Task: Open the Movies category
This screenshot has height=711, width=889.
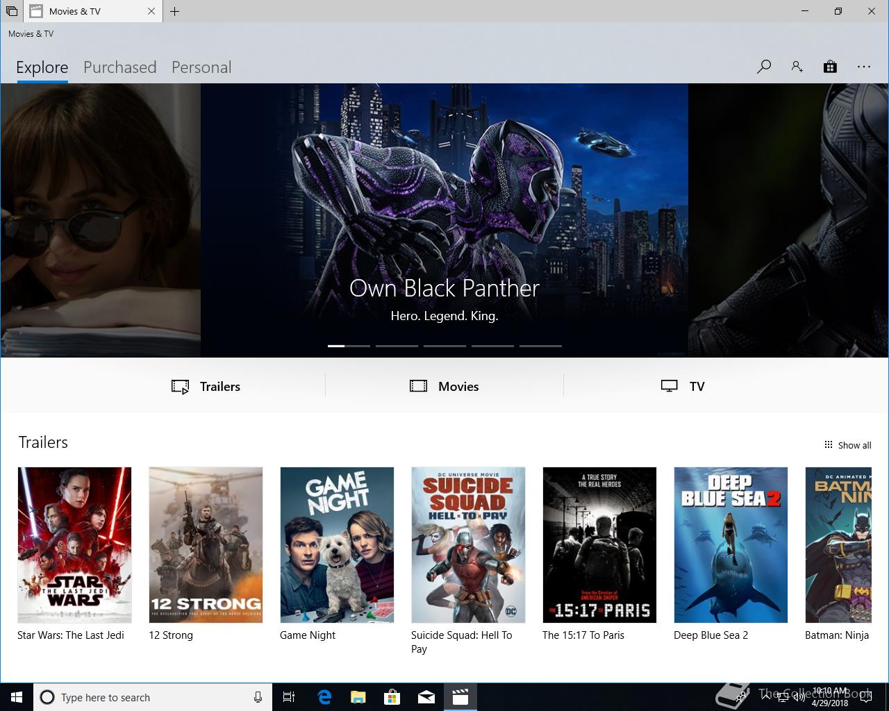Action: 444,387
